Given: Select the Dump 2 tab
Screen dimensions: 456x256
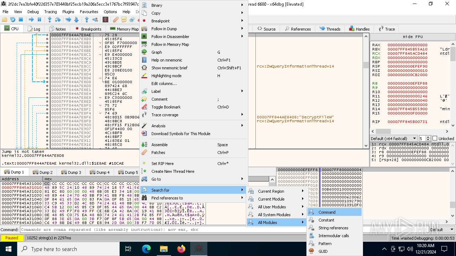Looking at the screenshot, I should pos(43,172).
